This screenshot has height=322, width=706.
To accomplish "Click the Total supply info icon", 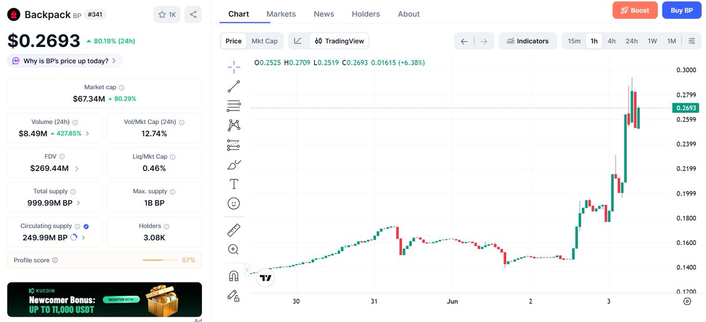I will click(73, 192).
